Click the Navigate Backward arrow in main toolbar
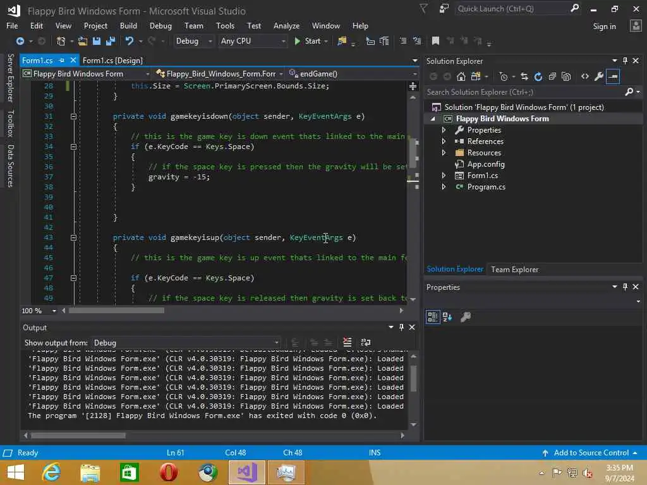 coord(20,41)
